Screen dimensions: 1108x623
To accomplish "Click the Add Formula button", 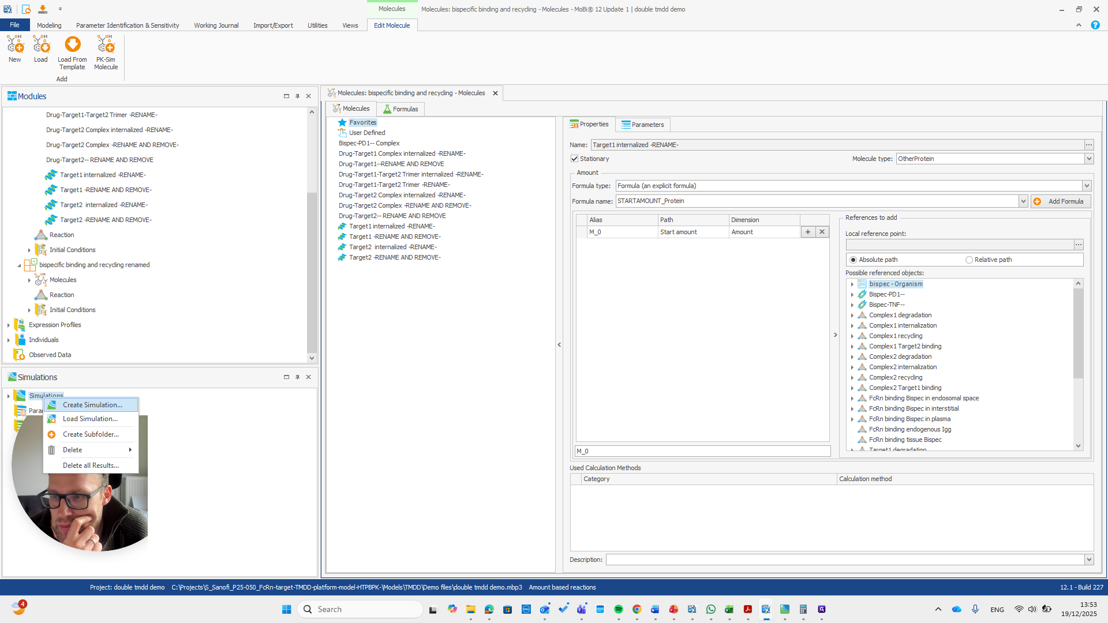I will pos(1061,201).
